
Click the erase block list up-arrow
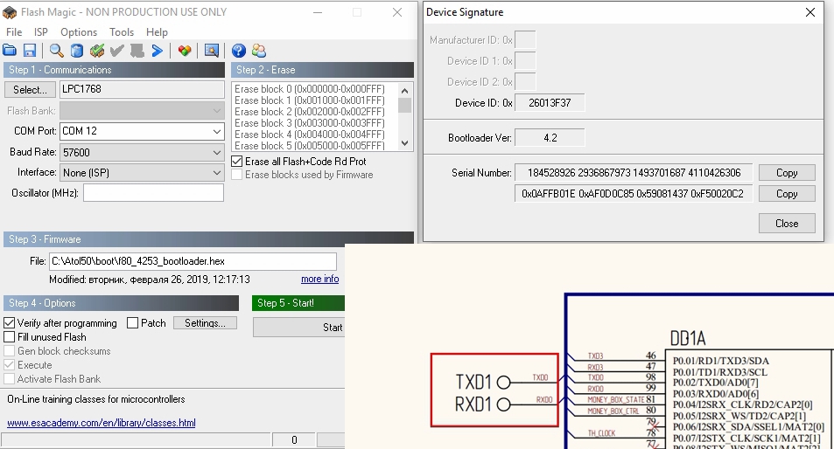tap(405, 90)
